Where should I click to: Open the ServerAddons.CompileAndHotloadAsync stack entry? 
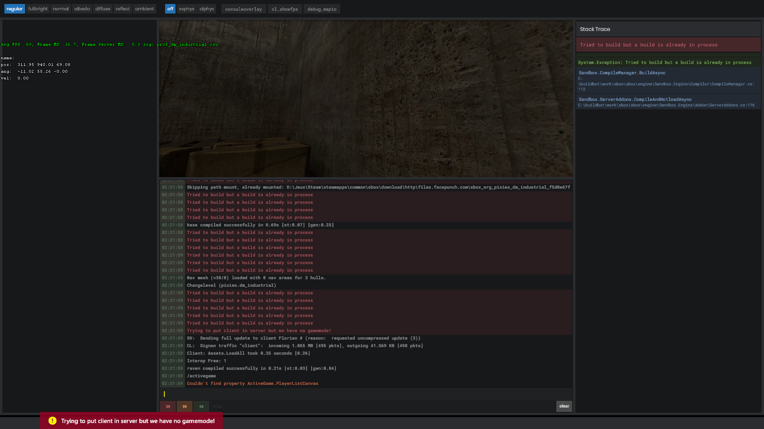tap(668, 102)
